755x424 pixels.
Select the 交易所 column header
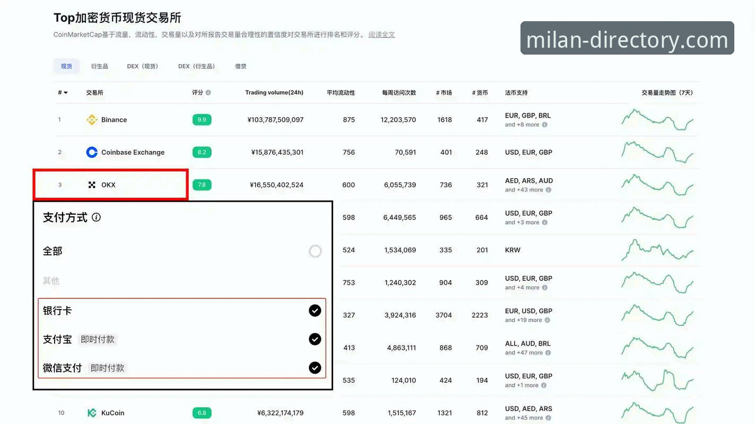pos(94,93)
